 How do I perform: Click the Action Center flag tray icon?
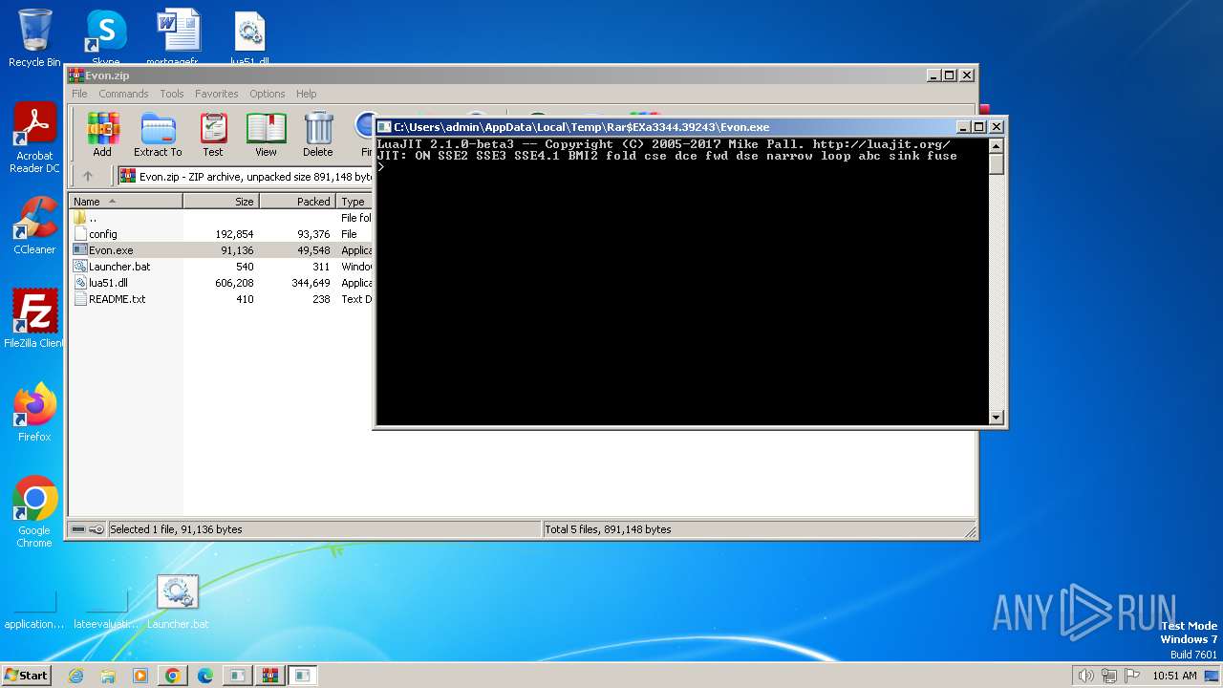tap(1131, 676)
